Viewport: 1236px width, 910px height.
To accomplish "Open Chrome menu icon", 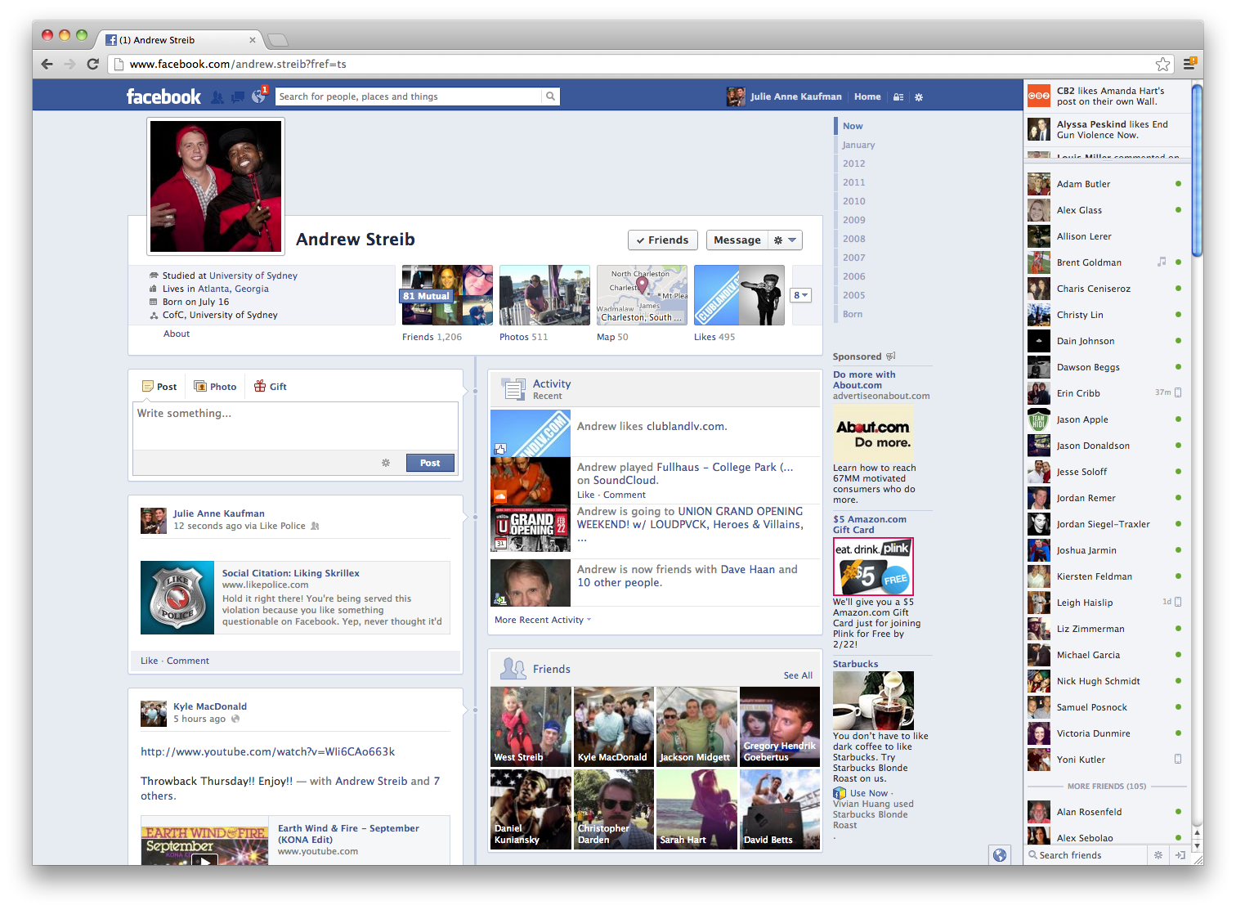I will pos(1189,64).
